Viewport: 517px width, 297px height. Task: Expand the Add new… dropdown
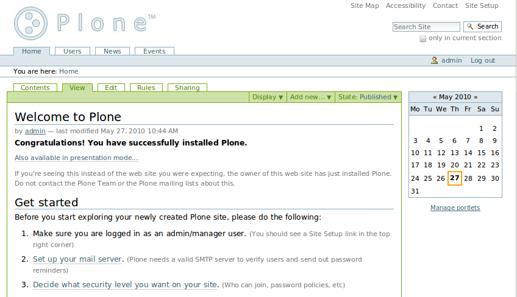(310, 97)
